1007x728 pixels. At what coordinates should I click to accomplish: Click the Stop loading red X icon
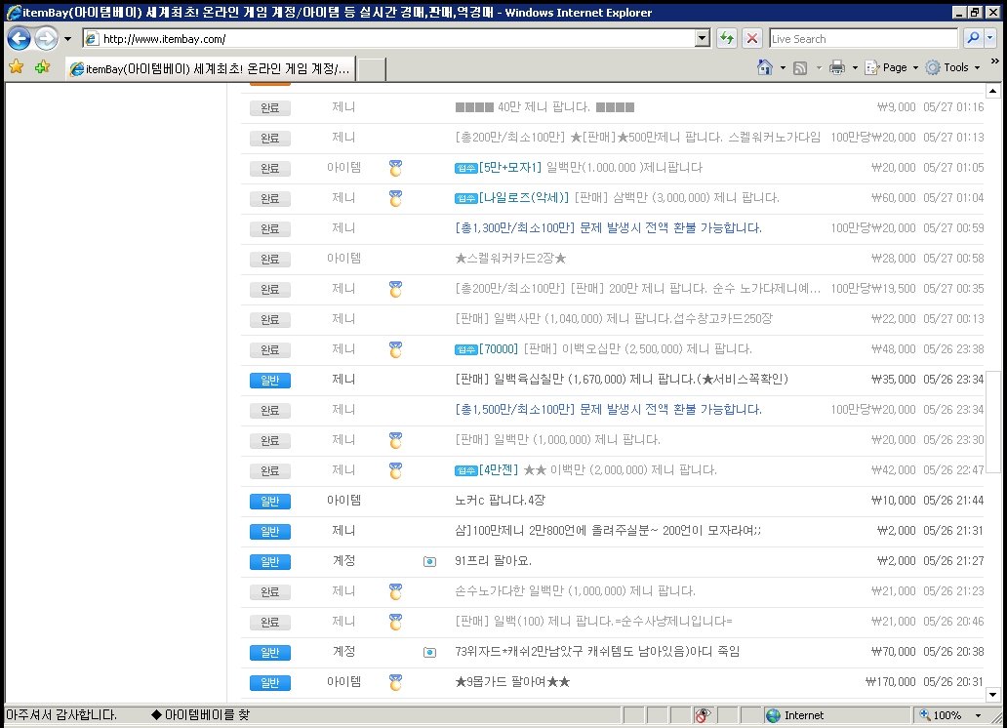pyautogui.click(x=751, y=37)
